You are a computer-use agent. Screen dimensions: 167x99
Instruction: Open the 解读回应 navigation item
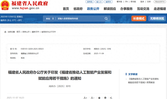click(110, 9)
